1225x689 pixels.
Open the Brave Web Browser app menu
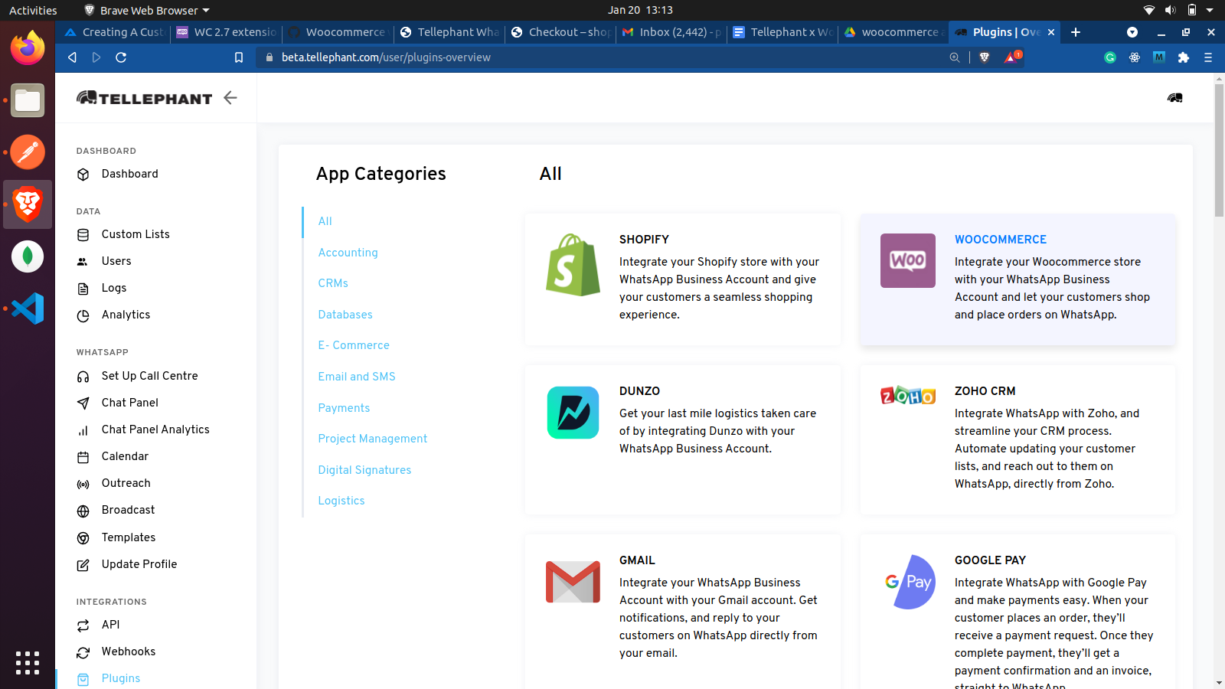pos(146,11)
